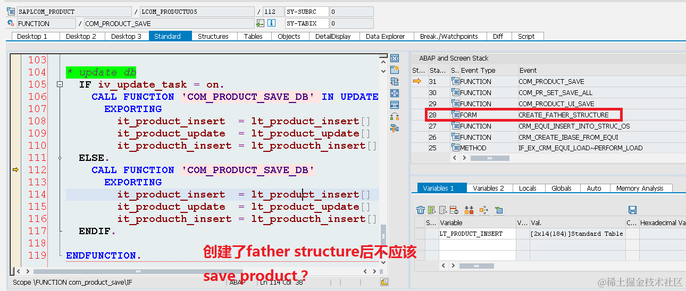
Task: Collapse the IF block at line 105
Action: 60,84
